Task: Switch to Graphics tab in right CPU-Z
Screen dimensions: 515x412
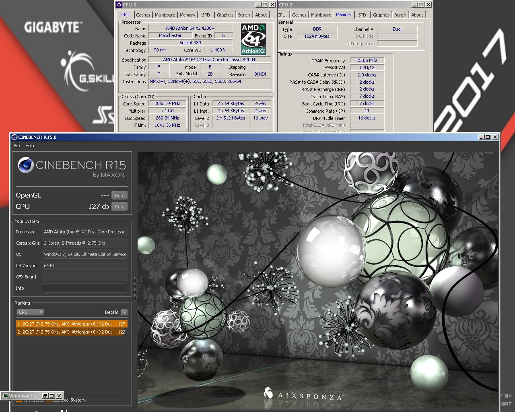Action: pyautogui.click(x=381, y=15)
